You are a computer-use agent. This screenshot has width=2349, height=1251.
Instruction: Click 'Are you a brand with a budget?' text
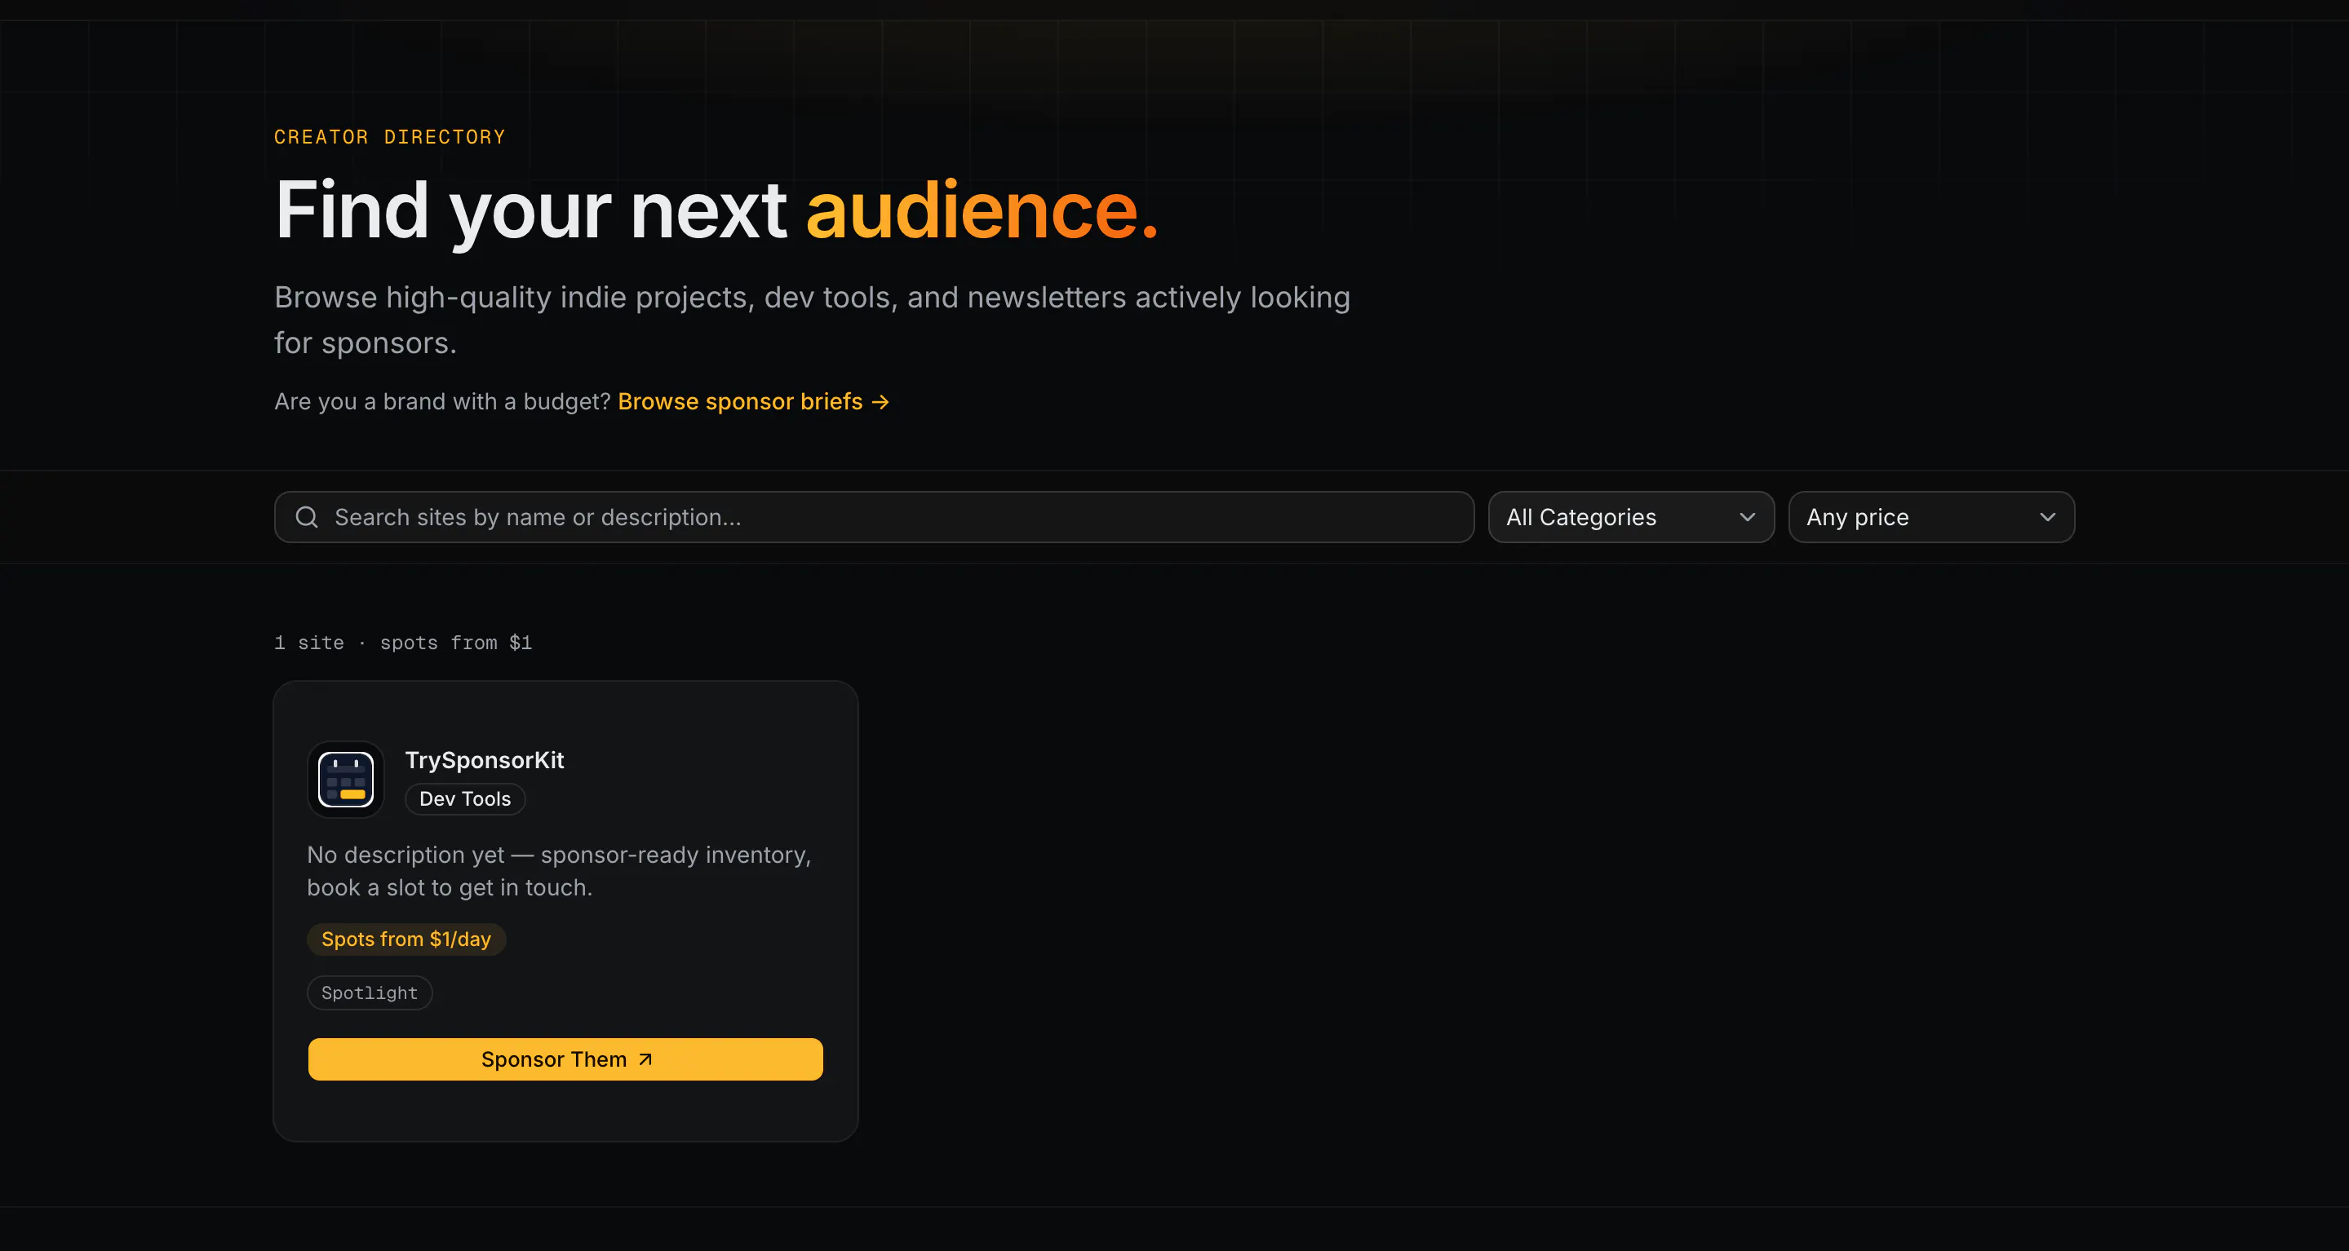pyautogui.click(x=442, y=402)
